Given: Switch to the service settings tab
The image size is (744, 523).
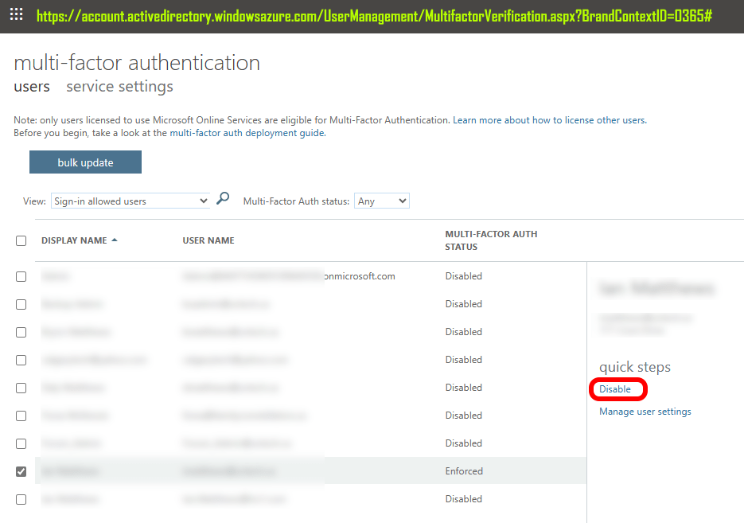Looking at the screenshot, I should click(x=119, y=87).
